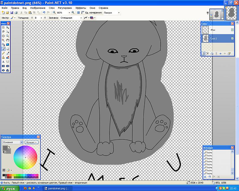Image resolution: width=239 pixels, height=191 pixels.
Task: Open Layer Properties button
Action: (229, 54)
